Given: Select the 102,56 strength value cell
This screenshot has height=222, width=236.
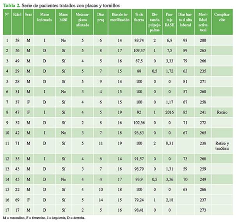Looking at the screenshot, I should pos(138,122).
